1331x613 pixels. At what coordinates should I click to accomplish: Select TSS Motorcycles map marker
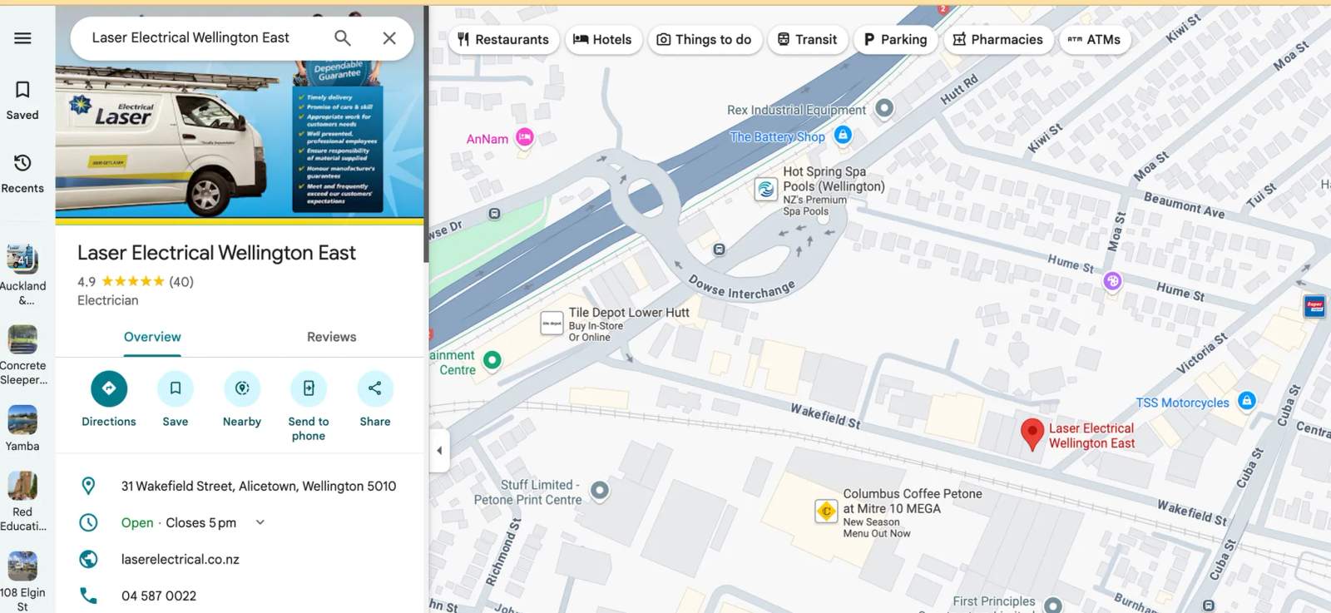tap(1246, 401)
